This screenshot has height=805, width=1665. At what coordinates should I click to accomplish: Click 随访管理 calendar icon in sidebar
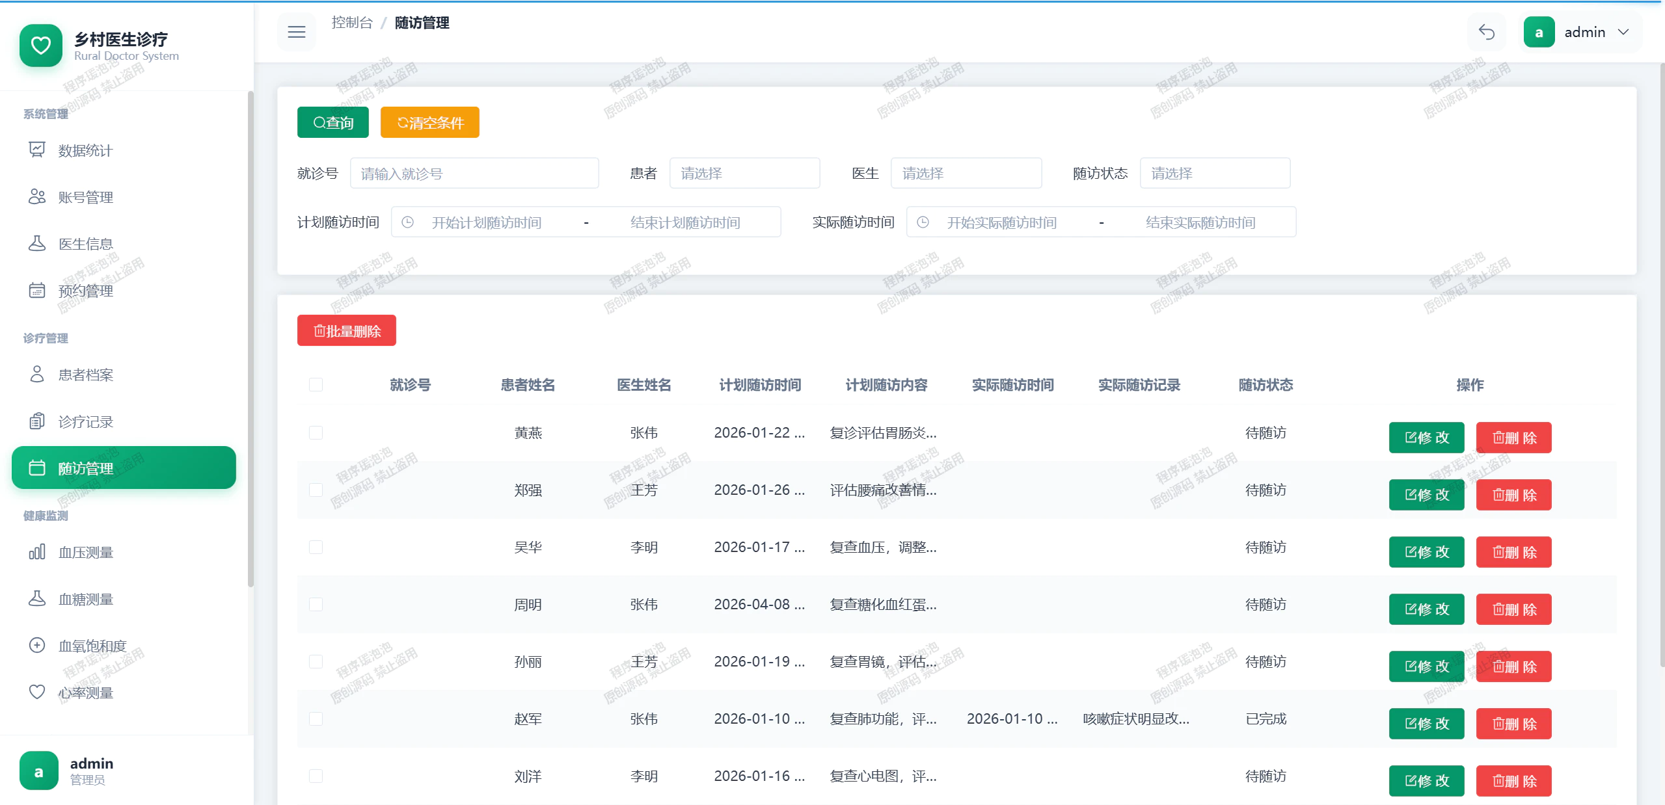[x=37, y=468]
